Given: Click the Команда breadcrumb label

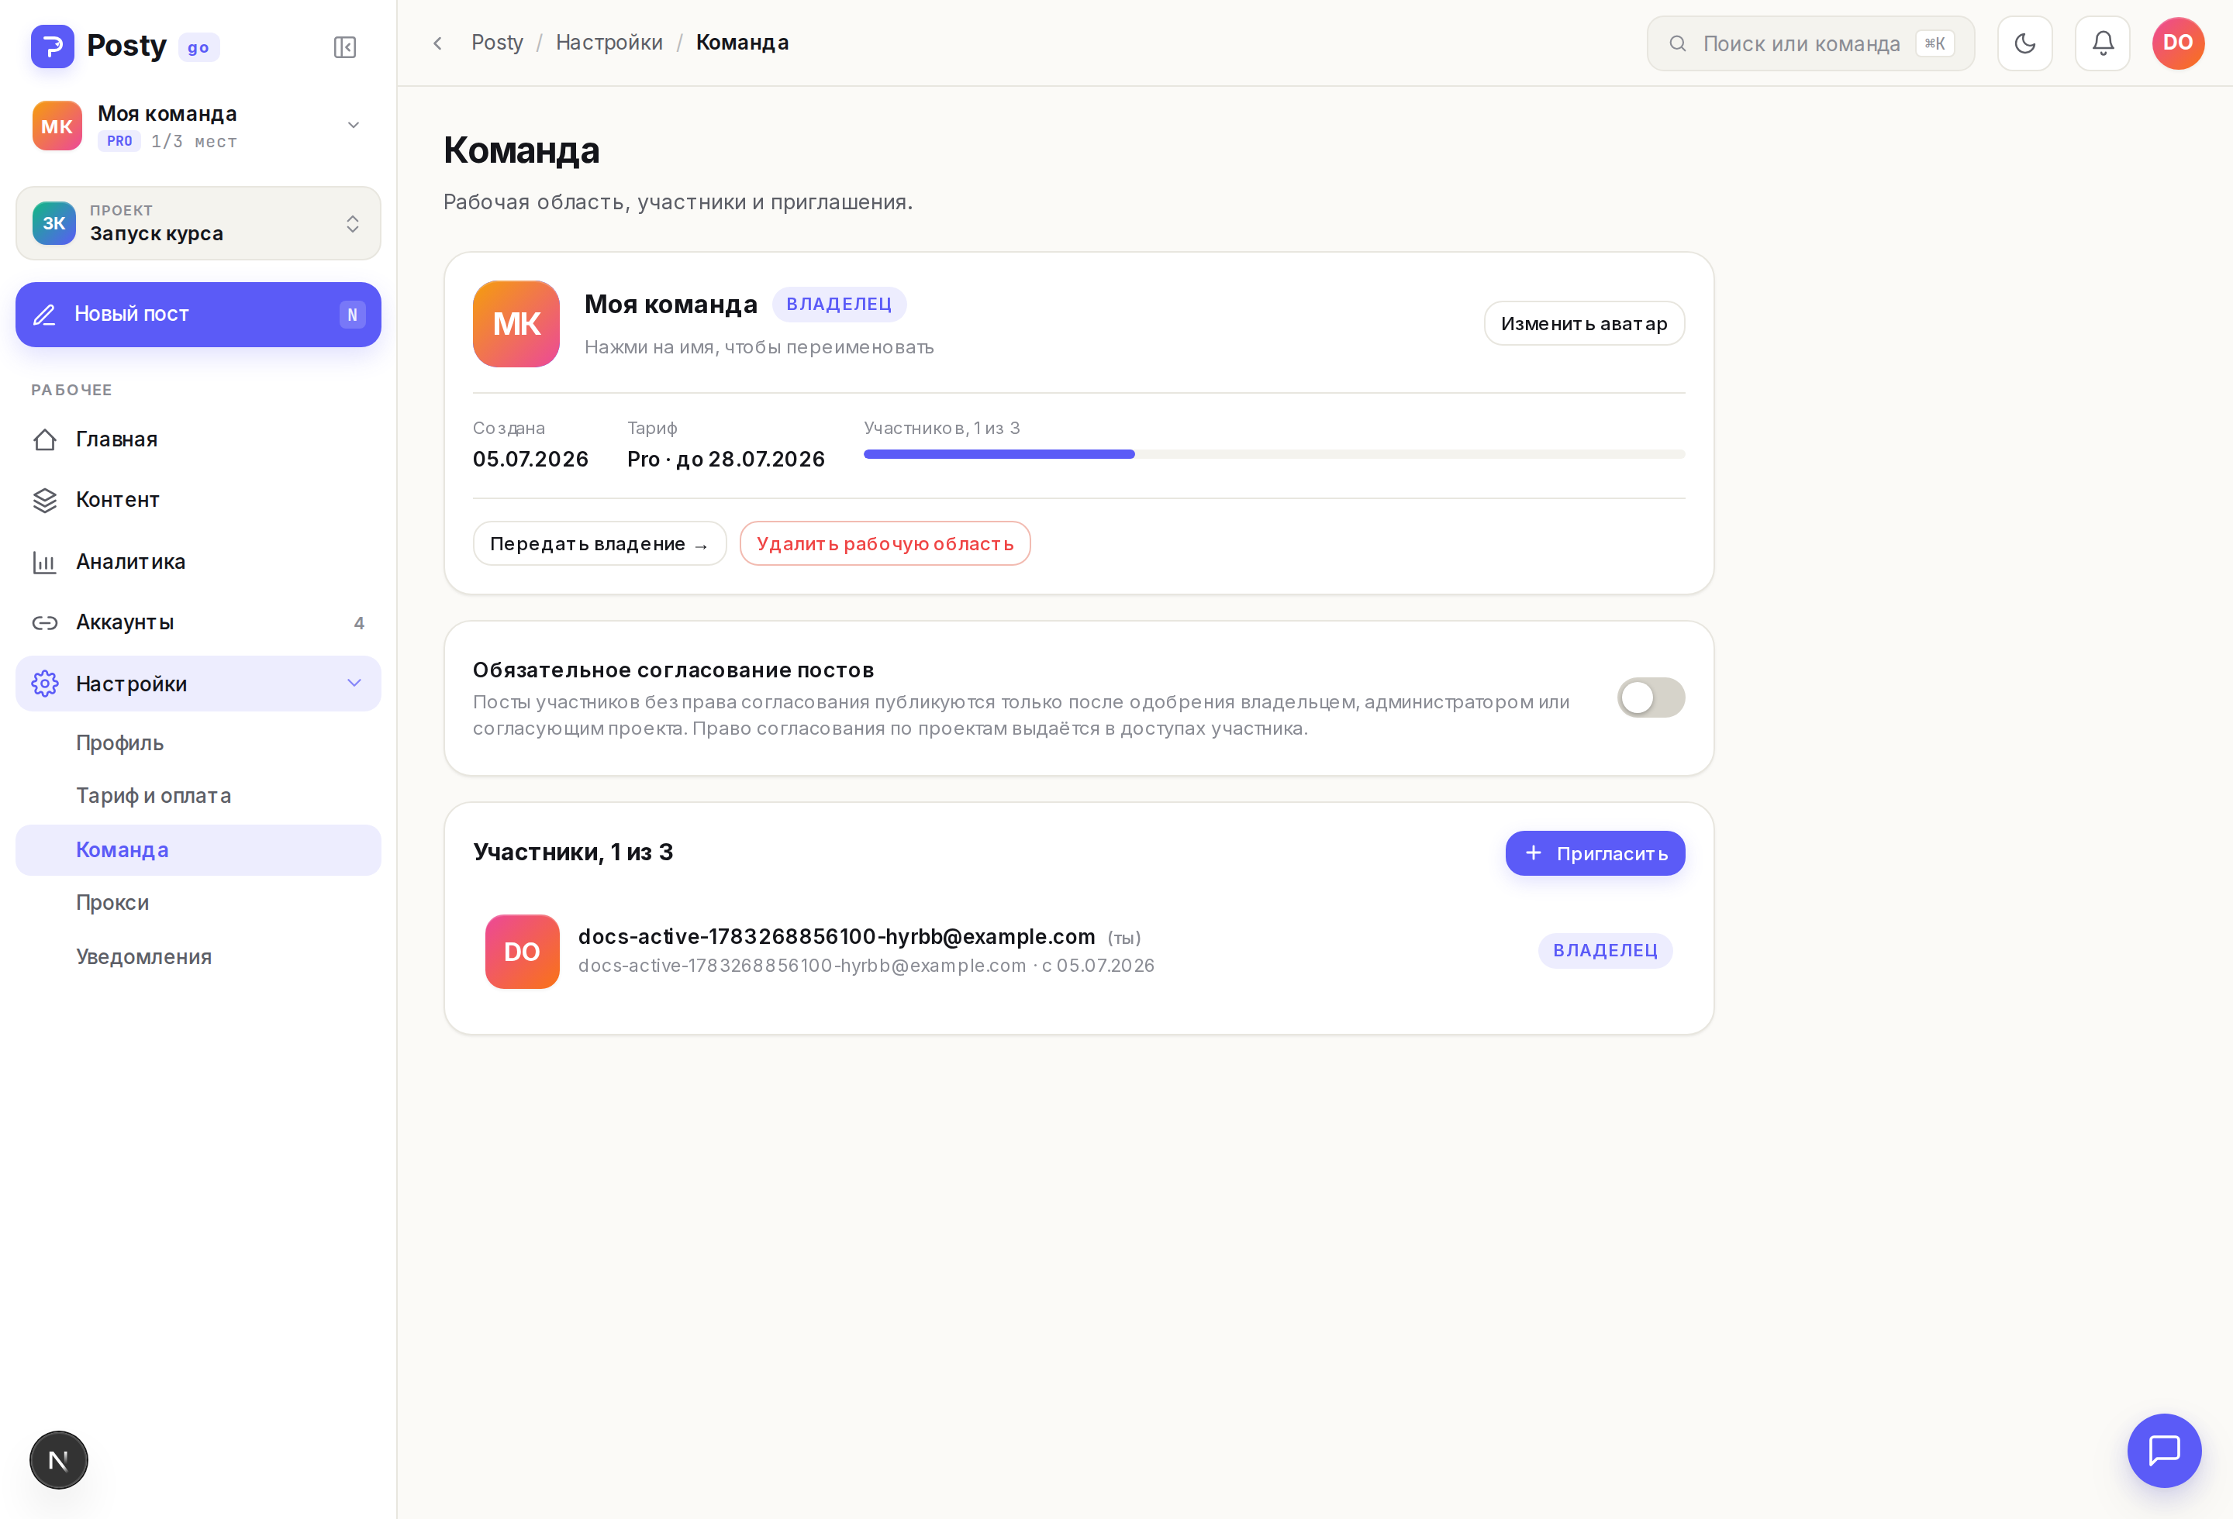Looking at the screenshot, I should 742,43.
